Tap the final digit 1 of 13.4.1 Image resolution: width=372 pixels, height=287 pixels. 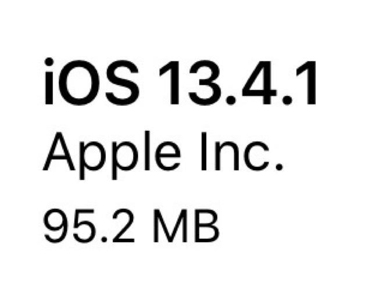[306, 82]
